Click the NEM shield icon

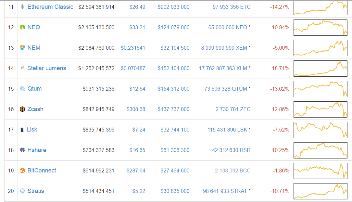click(x=22, y=48)
